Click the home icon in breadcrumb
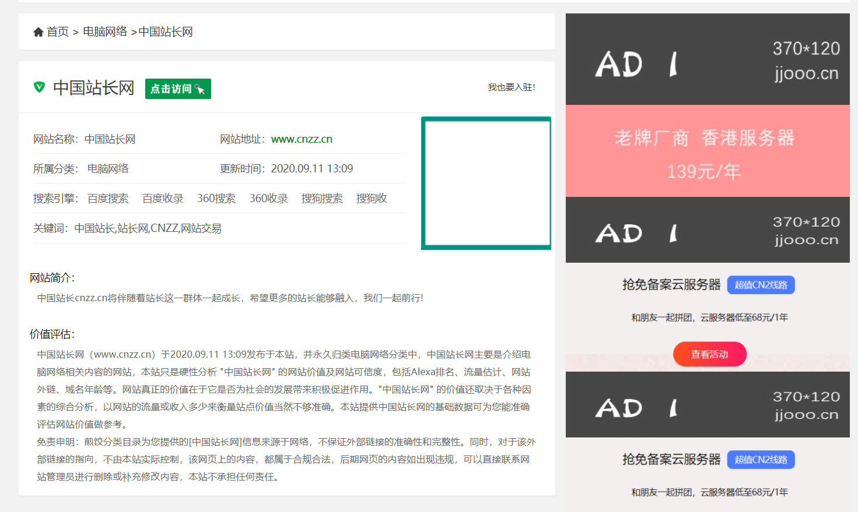This screenshot has height=512, width=858. (x=38, y=31)
